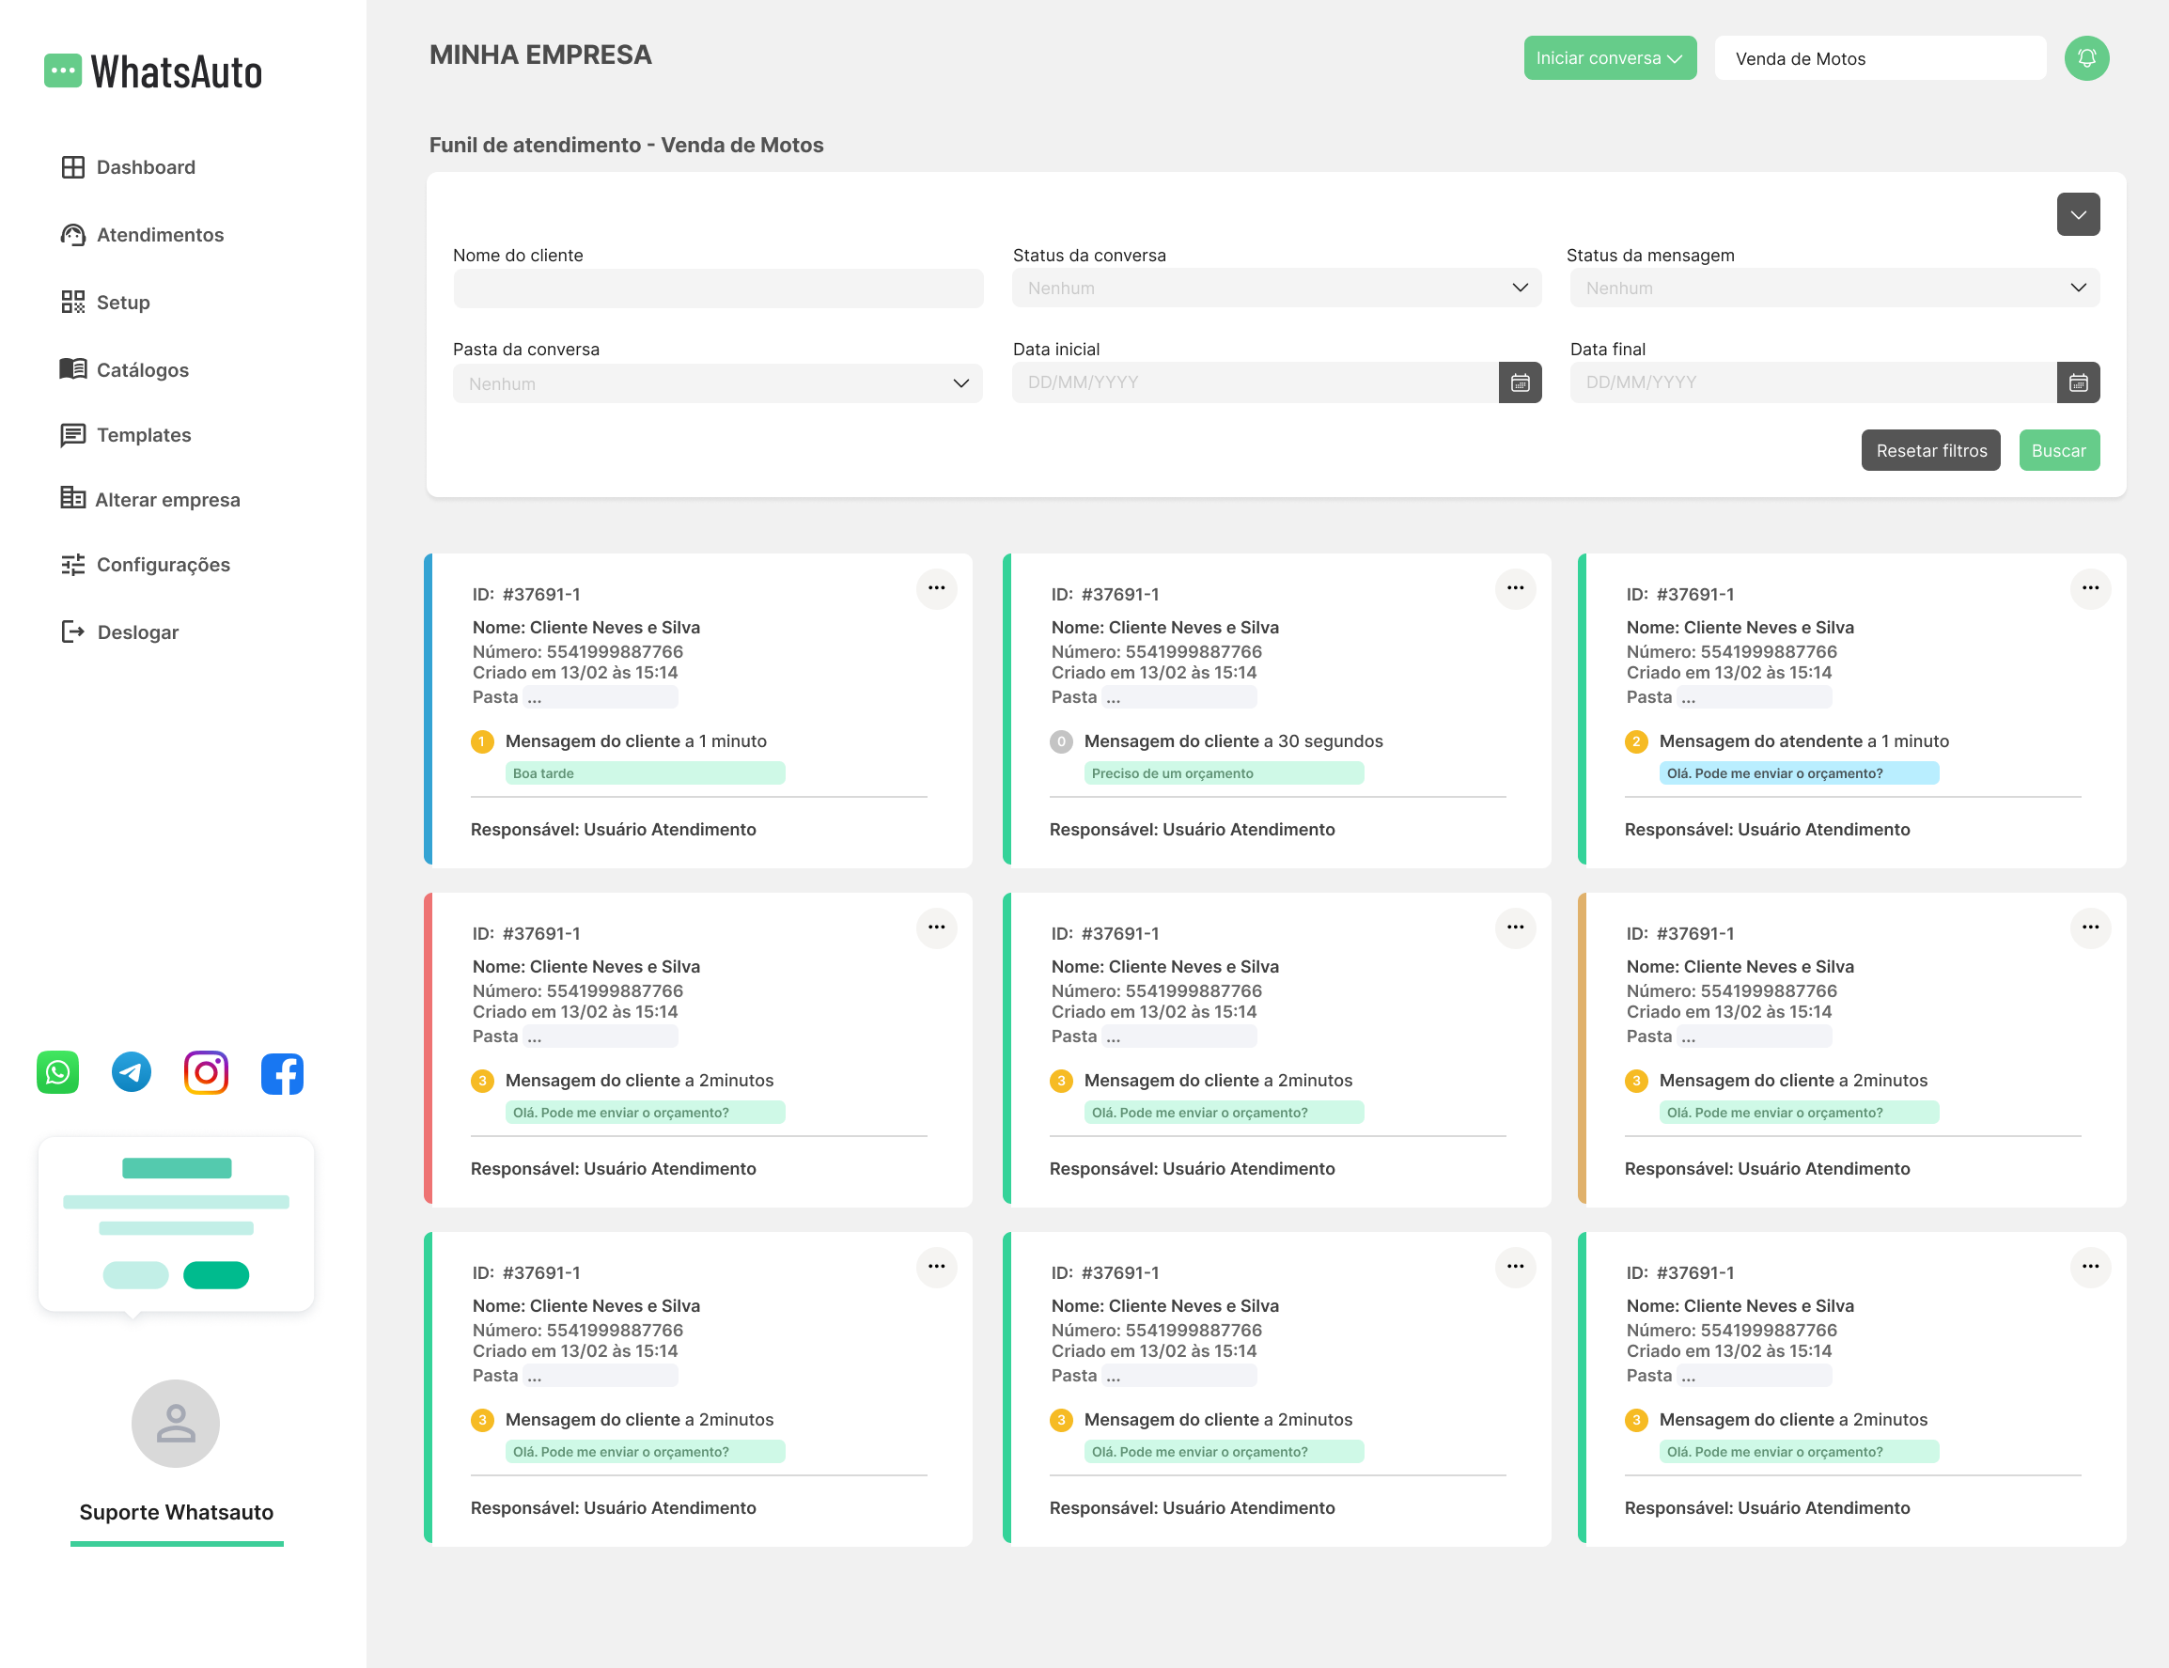The width and height of the screenshot is (2169, 1668).
Task: Collapse the filter panel with chevron button
Action: coord(2078,214)
